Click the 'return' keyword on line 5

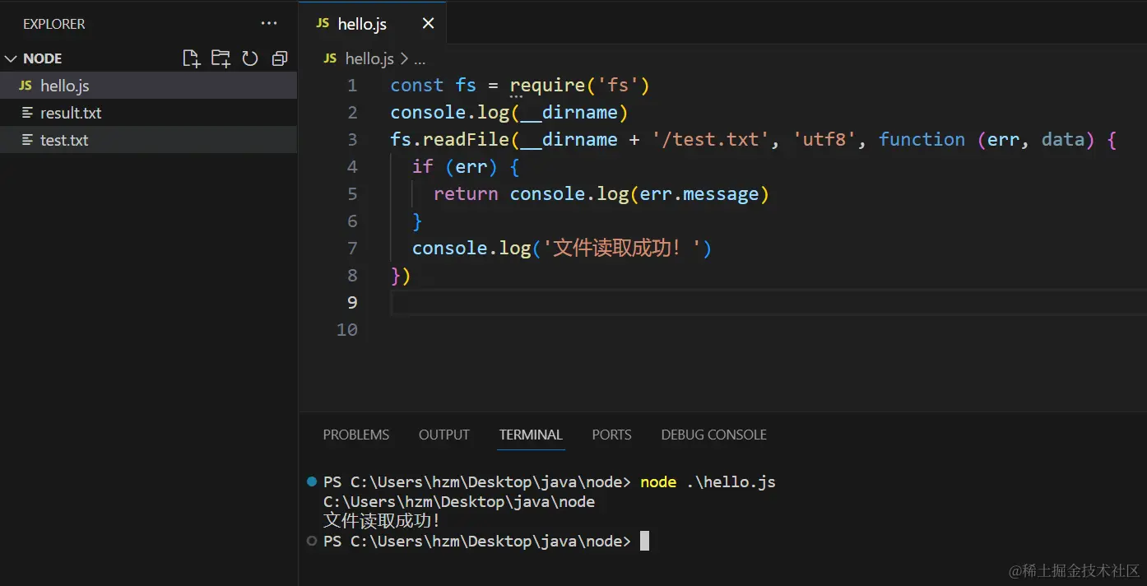point(466,194)
